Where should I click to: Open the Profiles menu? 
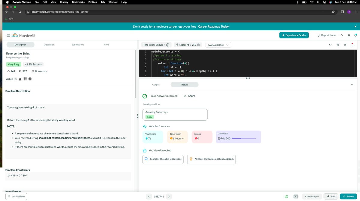92,2
